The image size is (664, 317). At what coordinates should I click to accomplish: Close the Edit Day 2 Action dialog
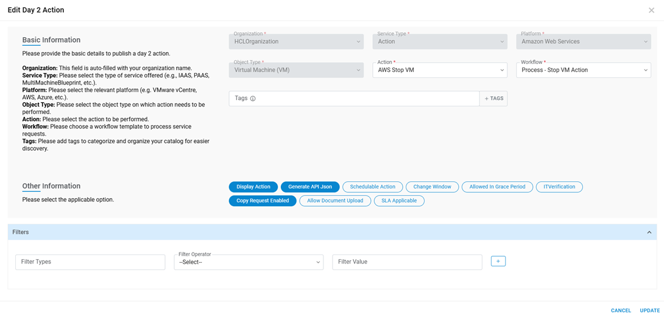click(651, 10)
